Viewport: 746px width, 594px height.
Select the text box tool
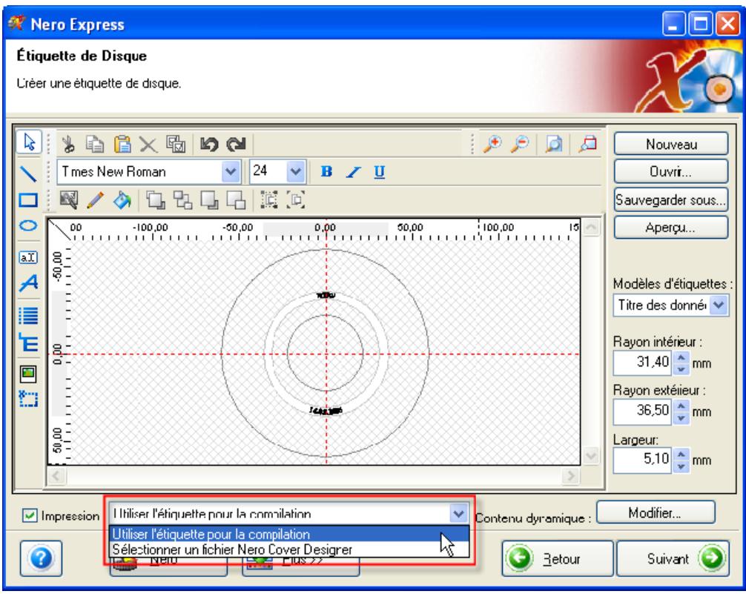pyautogui.click(x=28, y=257)
